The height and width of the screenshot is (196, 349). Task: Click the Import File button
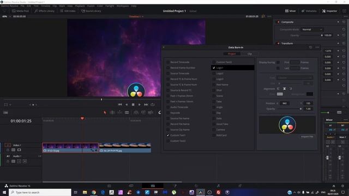(307, 137)
